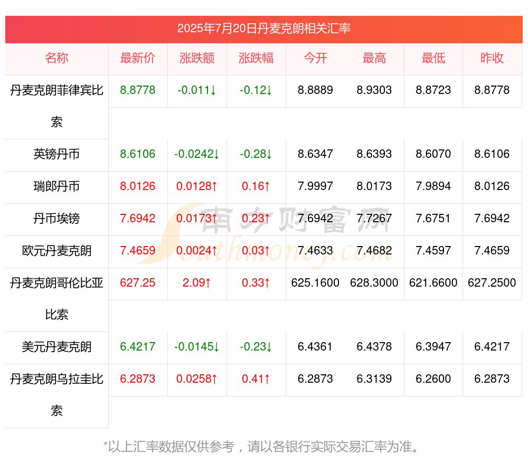Screen dimensions: 528x463
Task: Click change amount -0.0145↓
Action: pyautogui.click(x=197, y=347)
